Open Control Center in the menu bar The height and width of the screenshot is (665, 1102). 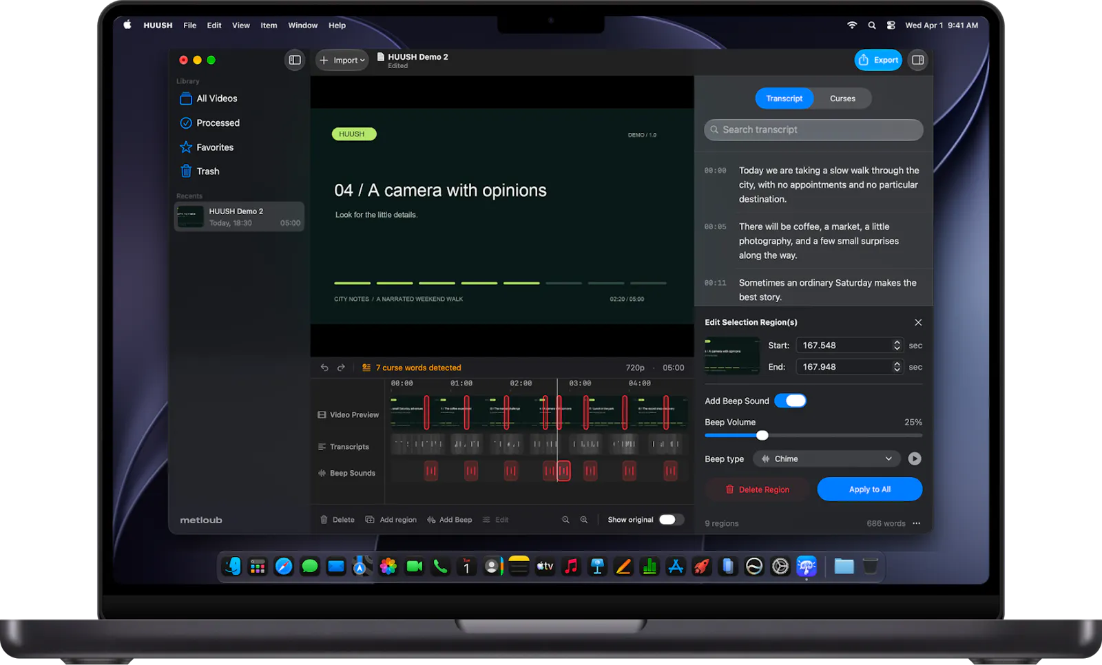click(891, 25)
